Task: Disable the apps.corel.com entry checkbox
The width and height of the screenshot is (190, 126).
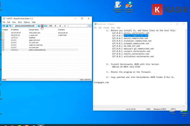Action: click(x=3, y=40)
